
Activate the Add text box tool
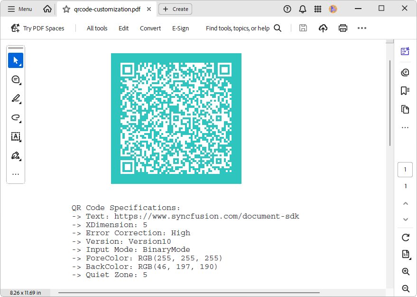16,136
